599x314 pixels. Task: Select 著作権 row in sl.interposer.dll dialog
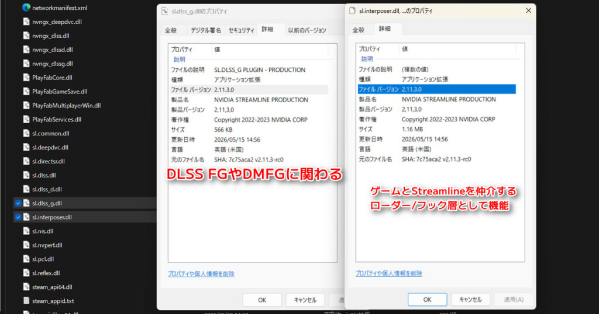436,119
